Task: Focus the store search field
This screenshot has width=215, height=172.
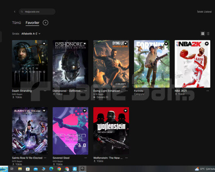Action: tap(37, 11)
